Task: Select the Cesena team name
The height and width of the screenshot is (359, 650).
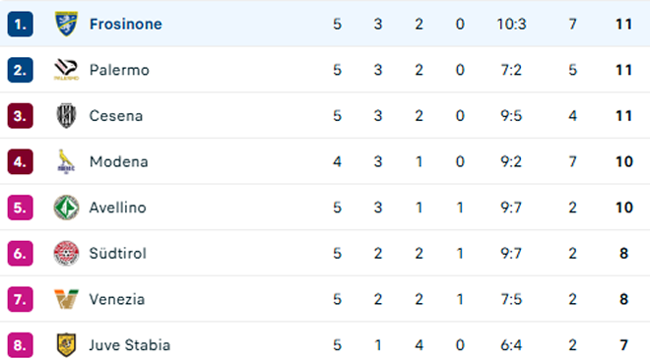Action: point(116,116)
